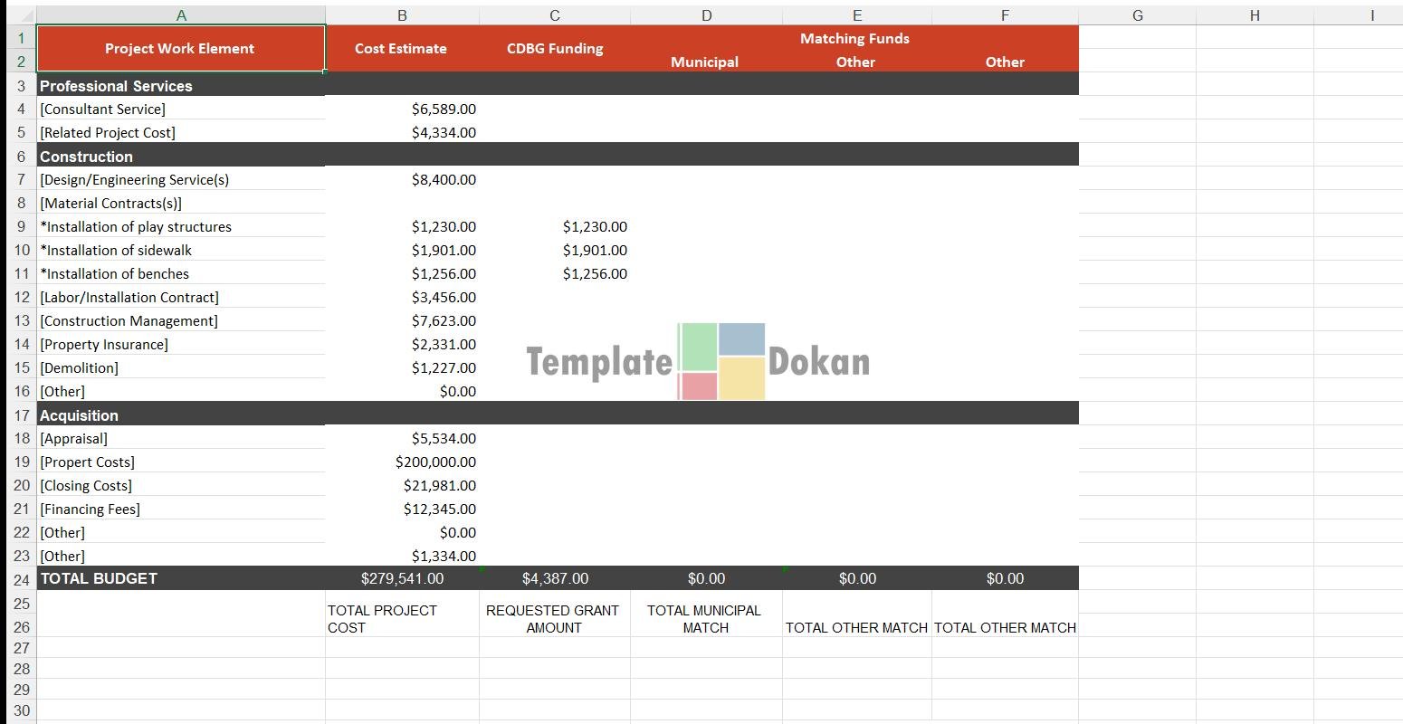Select the TOTAL BUDGET label cell
1403x724 pixels.
click(x=100, y=578)
